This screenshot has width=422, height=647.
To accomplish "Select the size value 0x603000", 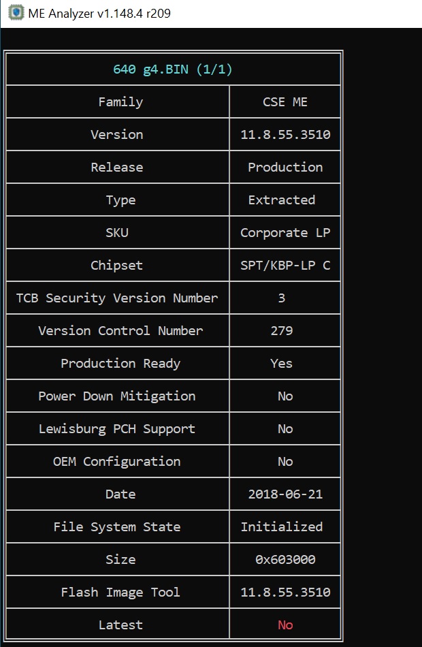I will coord(285,560).
